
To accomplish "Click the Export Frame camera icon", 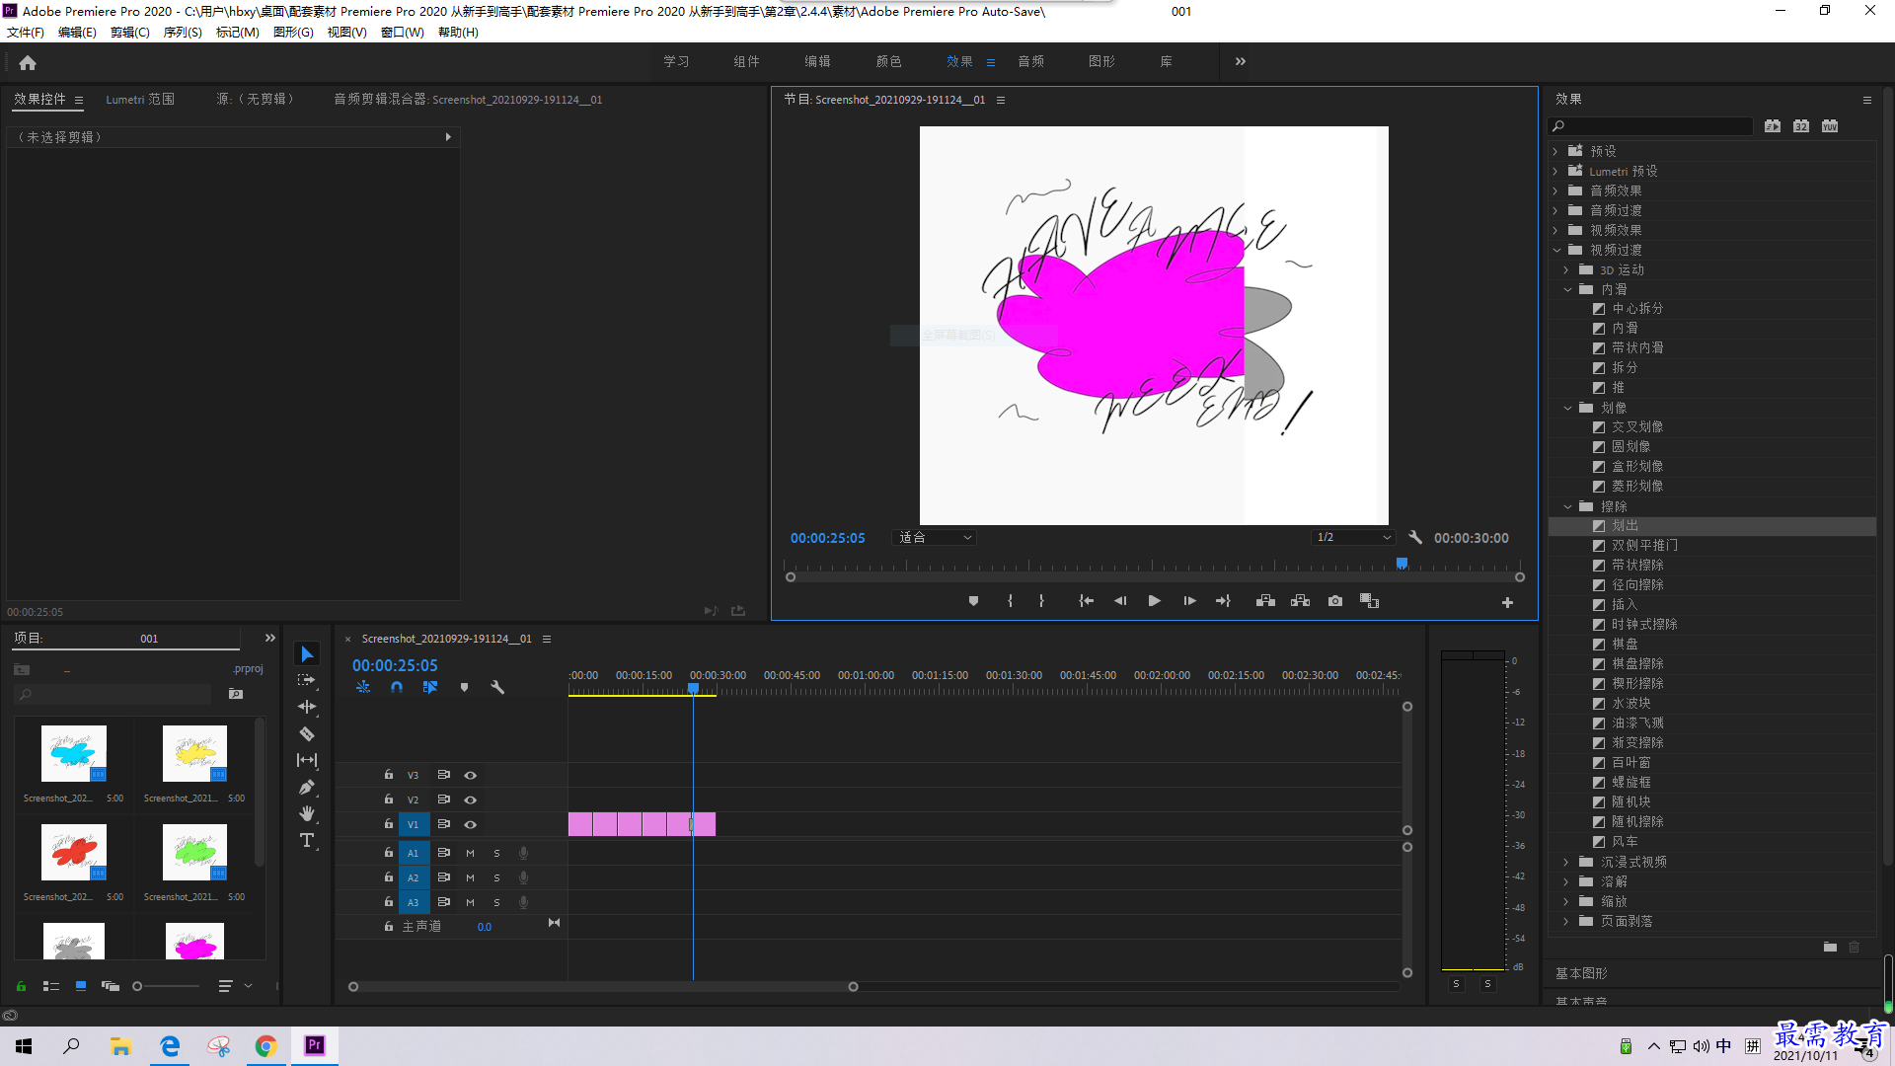I will click(x=1335, y=601).
